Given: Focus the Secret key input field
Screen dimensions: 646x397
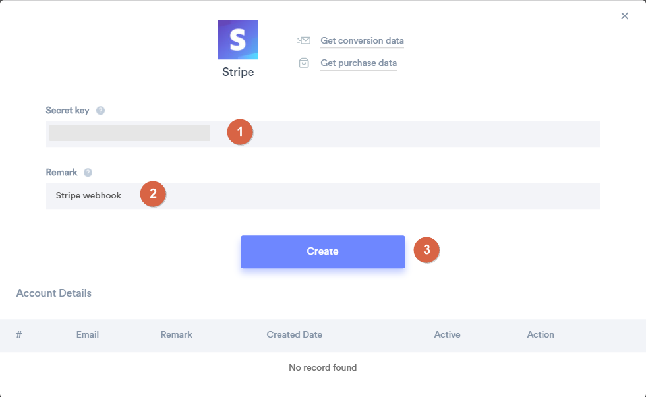Looking at the screenshot, I should click(323, 134).
